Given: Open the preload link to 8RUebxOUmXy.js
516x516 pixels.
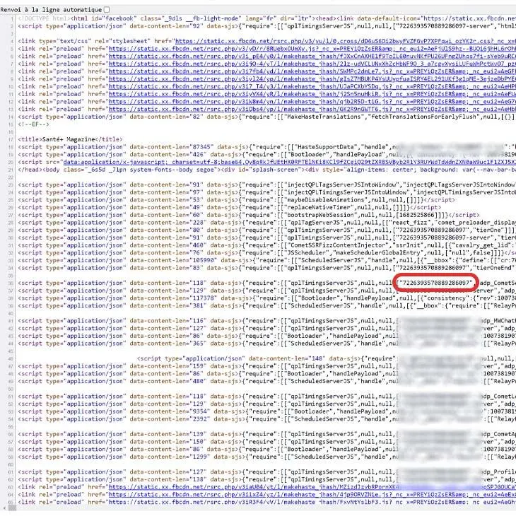Looking at the screenshot, I should click(x=312, y=49).
